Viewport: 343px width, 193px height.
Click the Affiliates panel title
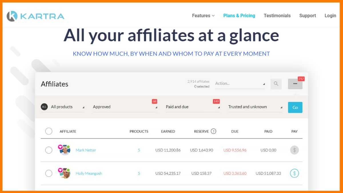click(x=55, y=84)
